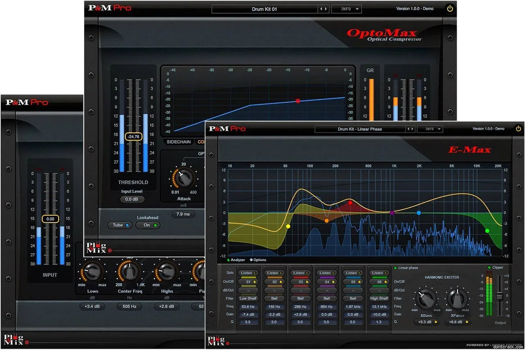Open the Low Shelf filter type selector
Viewport: 525px width, 350px height.
(x=248, y=298)
